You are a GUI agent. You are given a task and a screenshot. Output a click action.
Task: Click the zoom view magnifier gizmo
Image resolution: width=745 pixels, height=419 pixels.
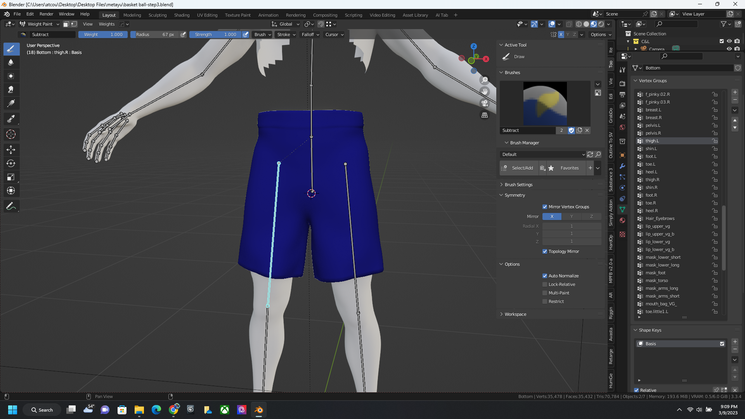(485, 80)
